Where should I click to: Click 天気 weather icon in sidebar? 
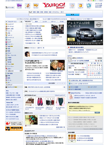pyautogui.click(x=6, y=33)
